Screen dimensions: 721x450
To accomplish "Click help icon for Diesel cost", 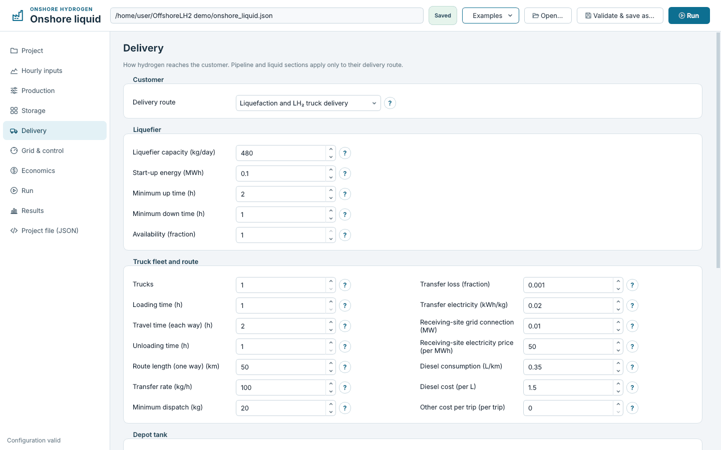I will point(632,387).
